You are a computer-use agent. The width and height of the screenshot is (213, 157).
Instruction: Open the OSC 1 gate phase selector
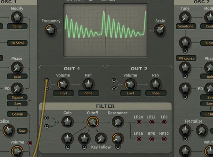tap(17, 76)
